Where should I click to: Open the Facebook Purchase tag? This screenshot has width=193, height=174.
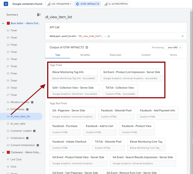65,129
